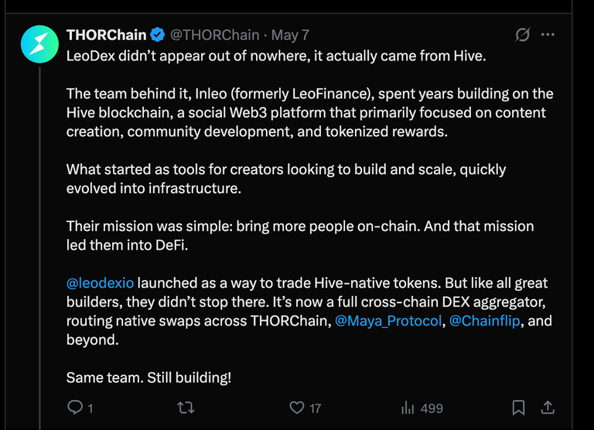Reply to the THORChain tweet
Viewport: 594px width, 430px height.
point(75,408)
